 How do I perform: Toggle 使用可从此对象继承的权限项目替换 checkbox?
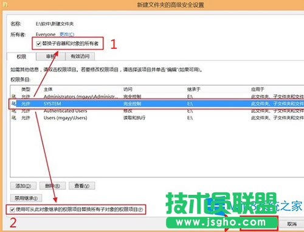pos(12,209)
